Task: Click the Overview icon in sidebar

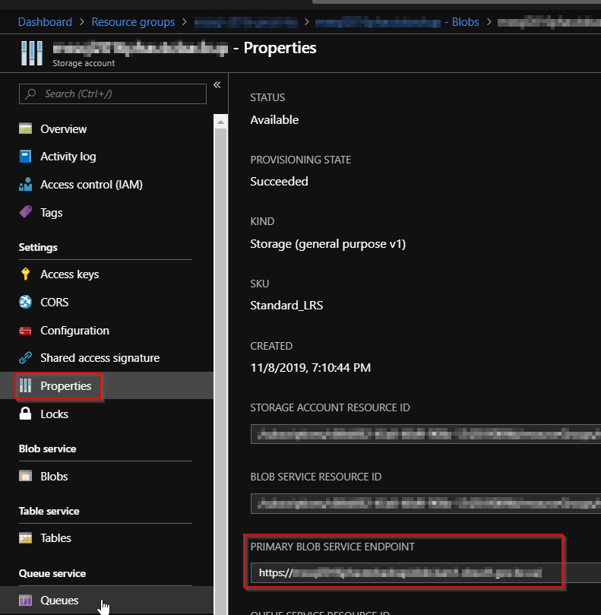Action: point(26,128)
